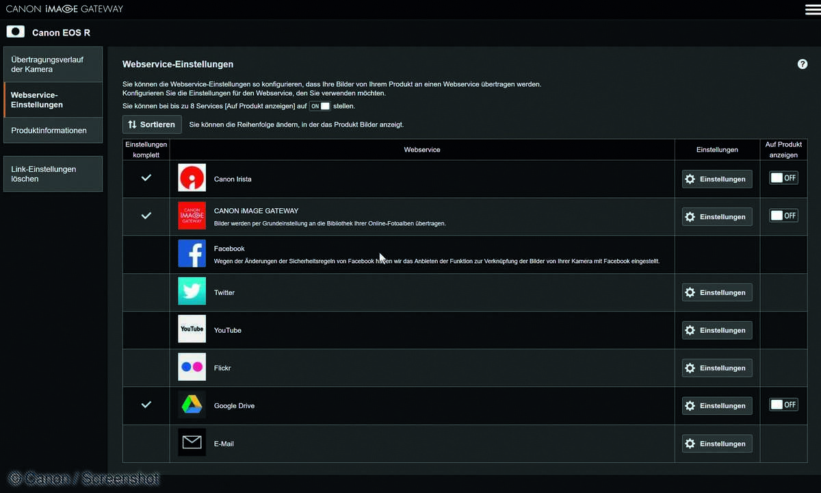Click the Auf Produkt anzeigen column header

coord(783,149)
